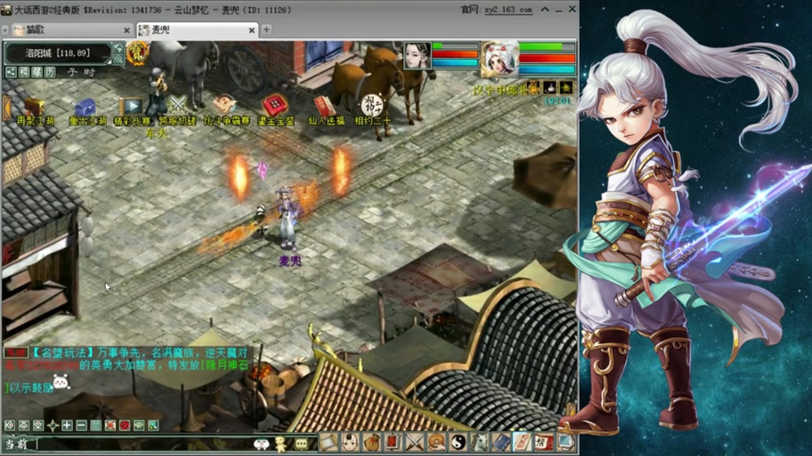Switch to the 麦兜 client tab
Screen dimensions: 812x456
coord(196,30)
